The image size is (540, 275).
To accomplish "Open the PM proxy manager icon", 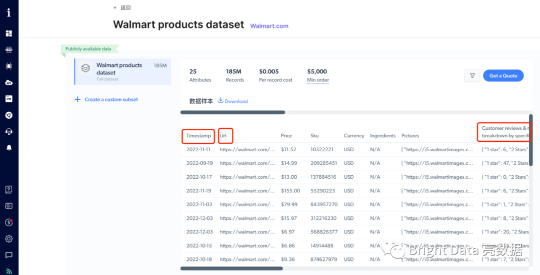I will 9,99.
